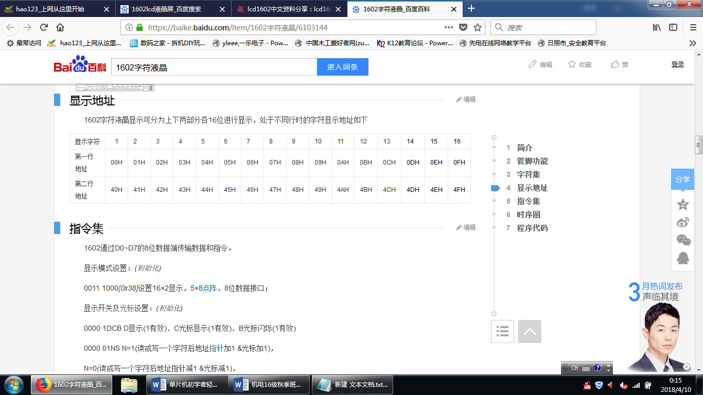703x395 pixels.
Task: Open 日照市_安全教育平台 bookmark
Action: pyautogui.click(x=572, y=43)
